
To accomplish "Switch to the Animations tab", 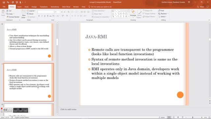I will [55, 7].
